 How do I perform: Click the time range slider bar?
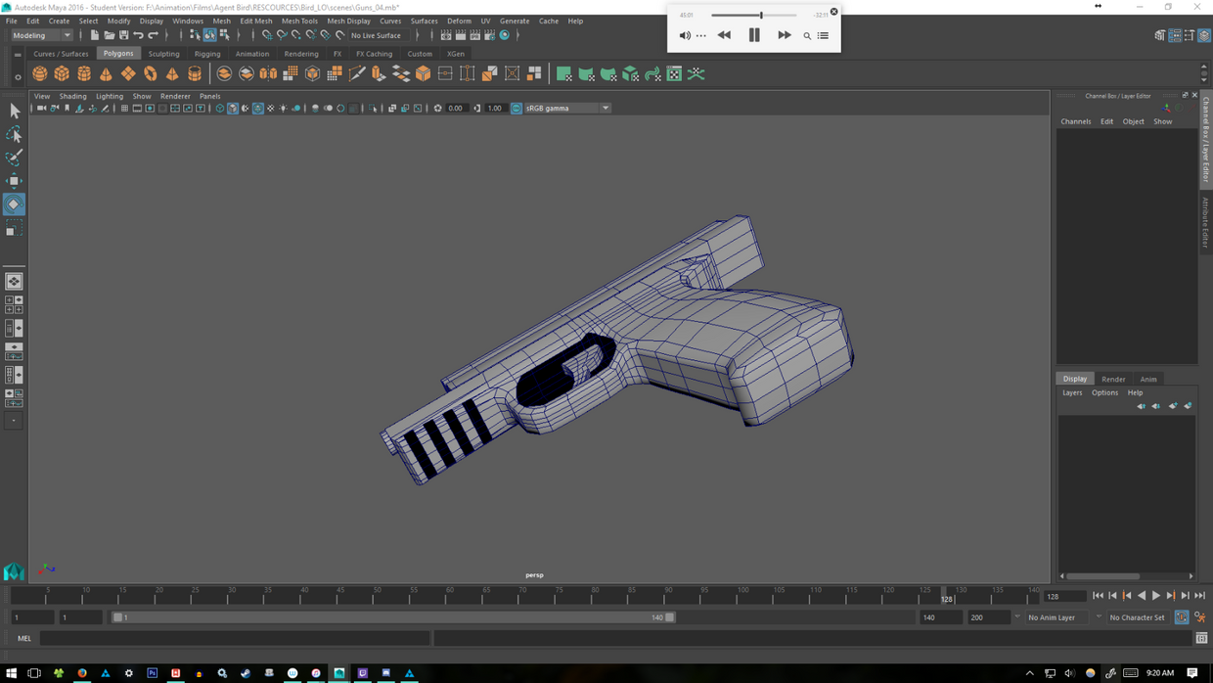393,617
